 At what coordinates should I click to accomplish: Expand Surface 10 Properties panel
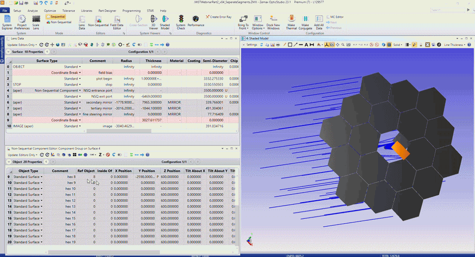point(8,51)
